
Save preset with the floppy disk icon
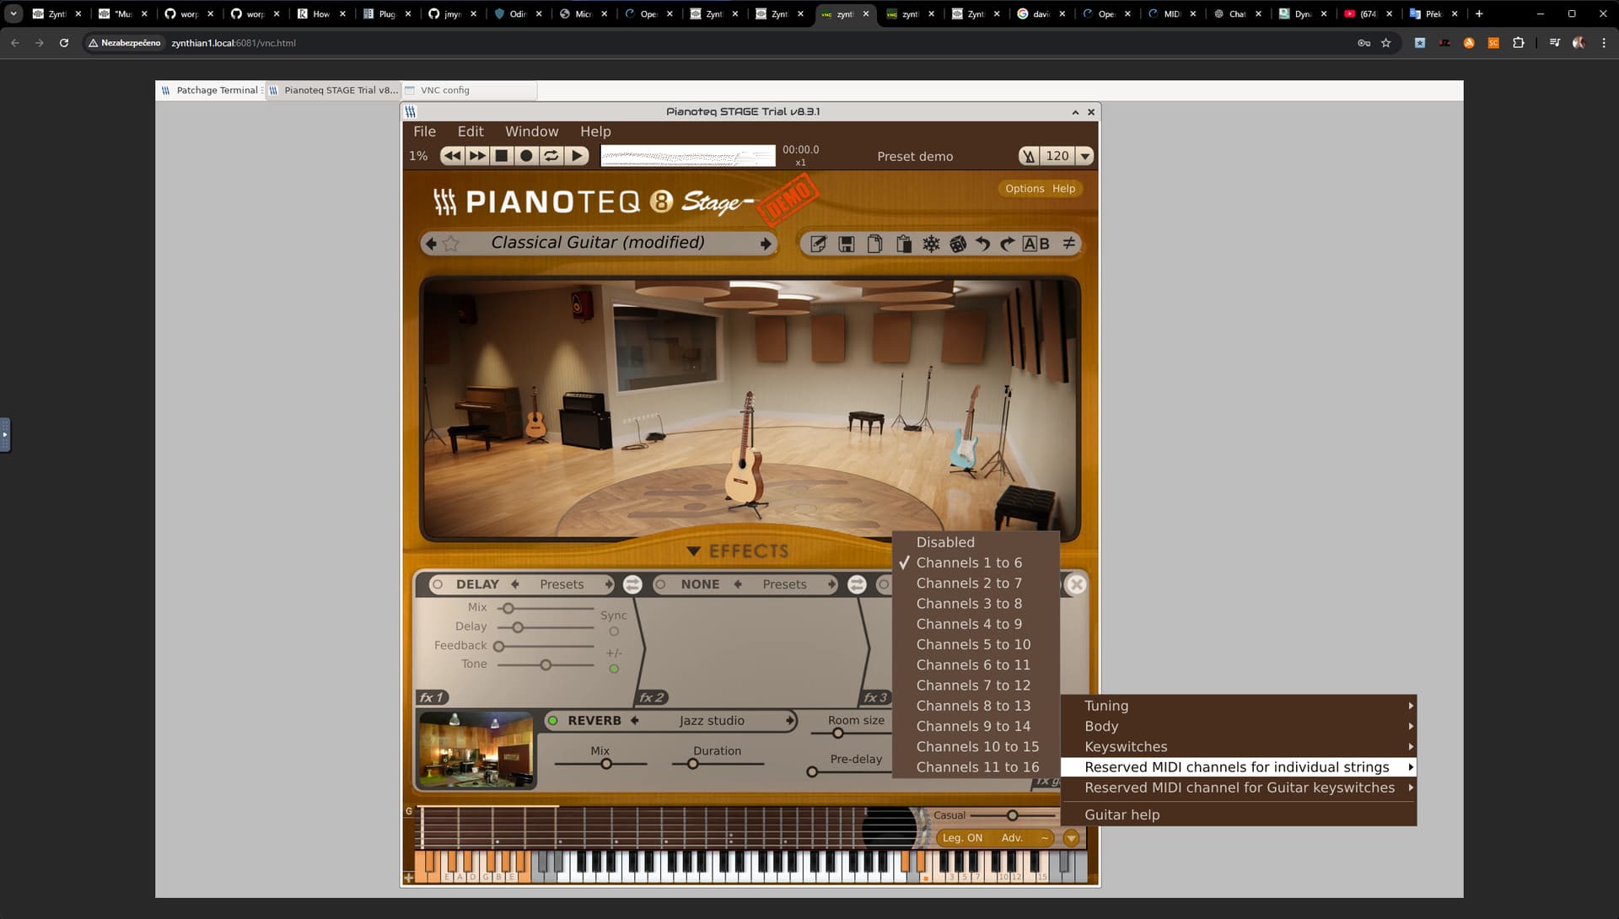point(847,244)
